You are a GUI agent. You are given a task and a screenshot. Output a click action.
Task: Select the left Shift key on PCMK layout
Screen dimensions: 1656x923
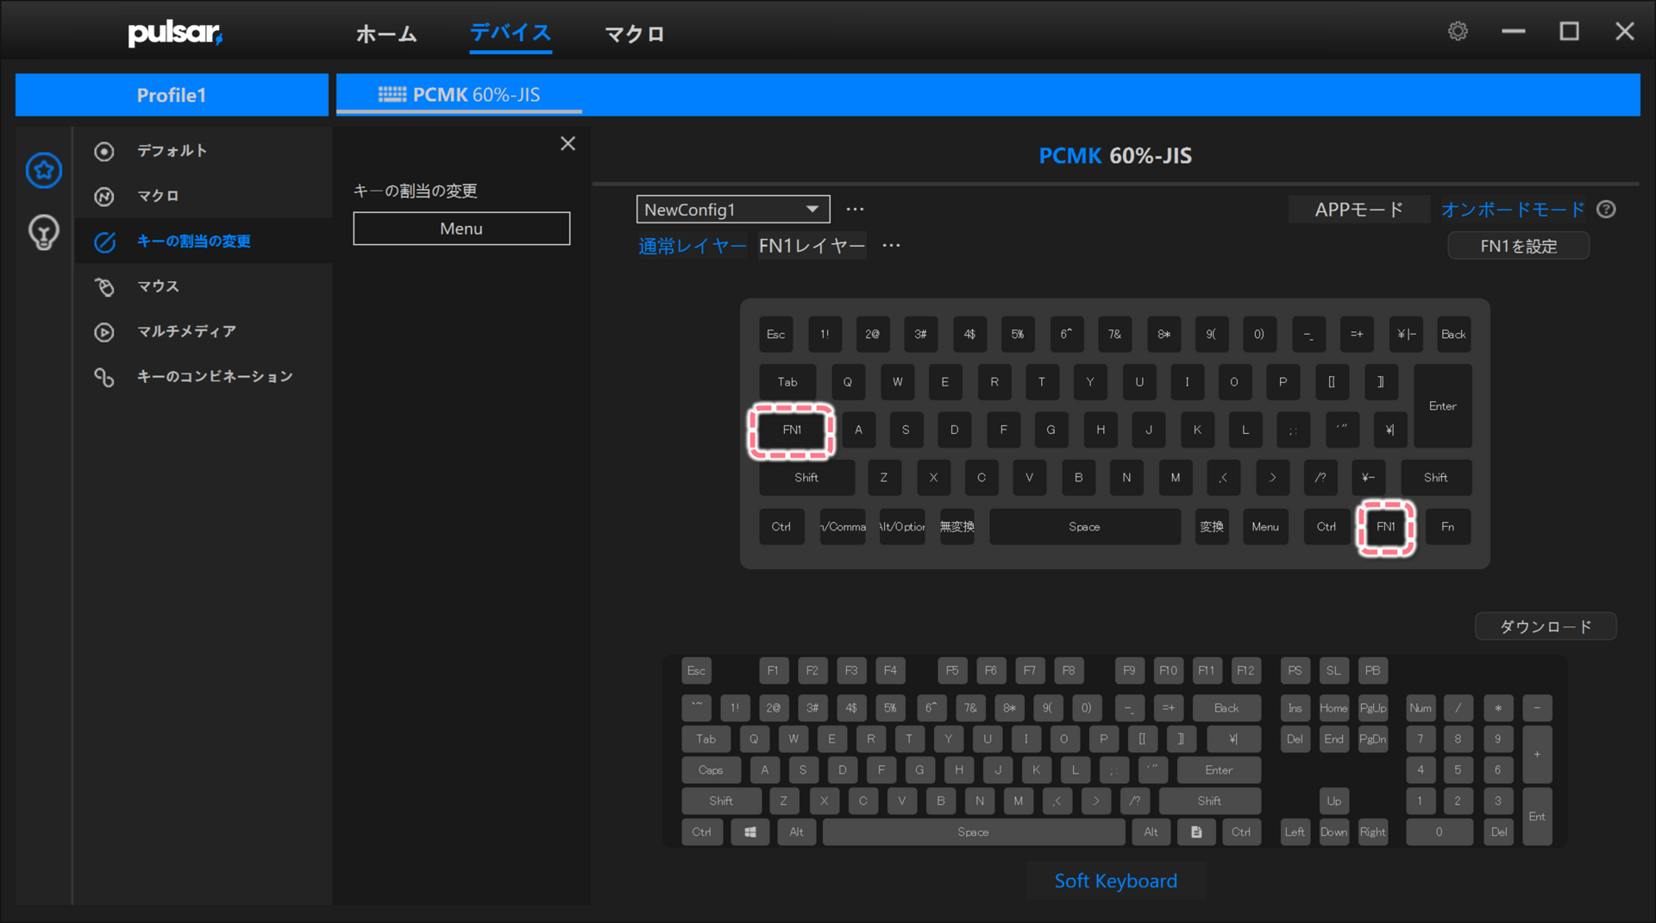806,478
